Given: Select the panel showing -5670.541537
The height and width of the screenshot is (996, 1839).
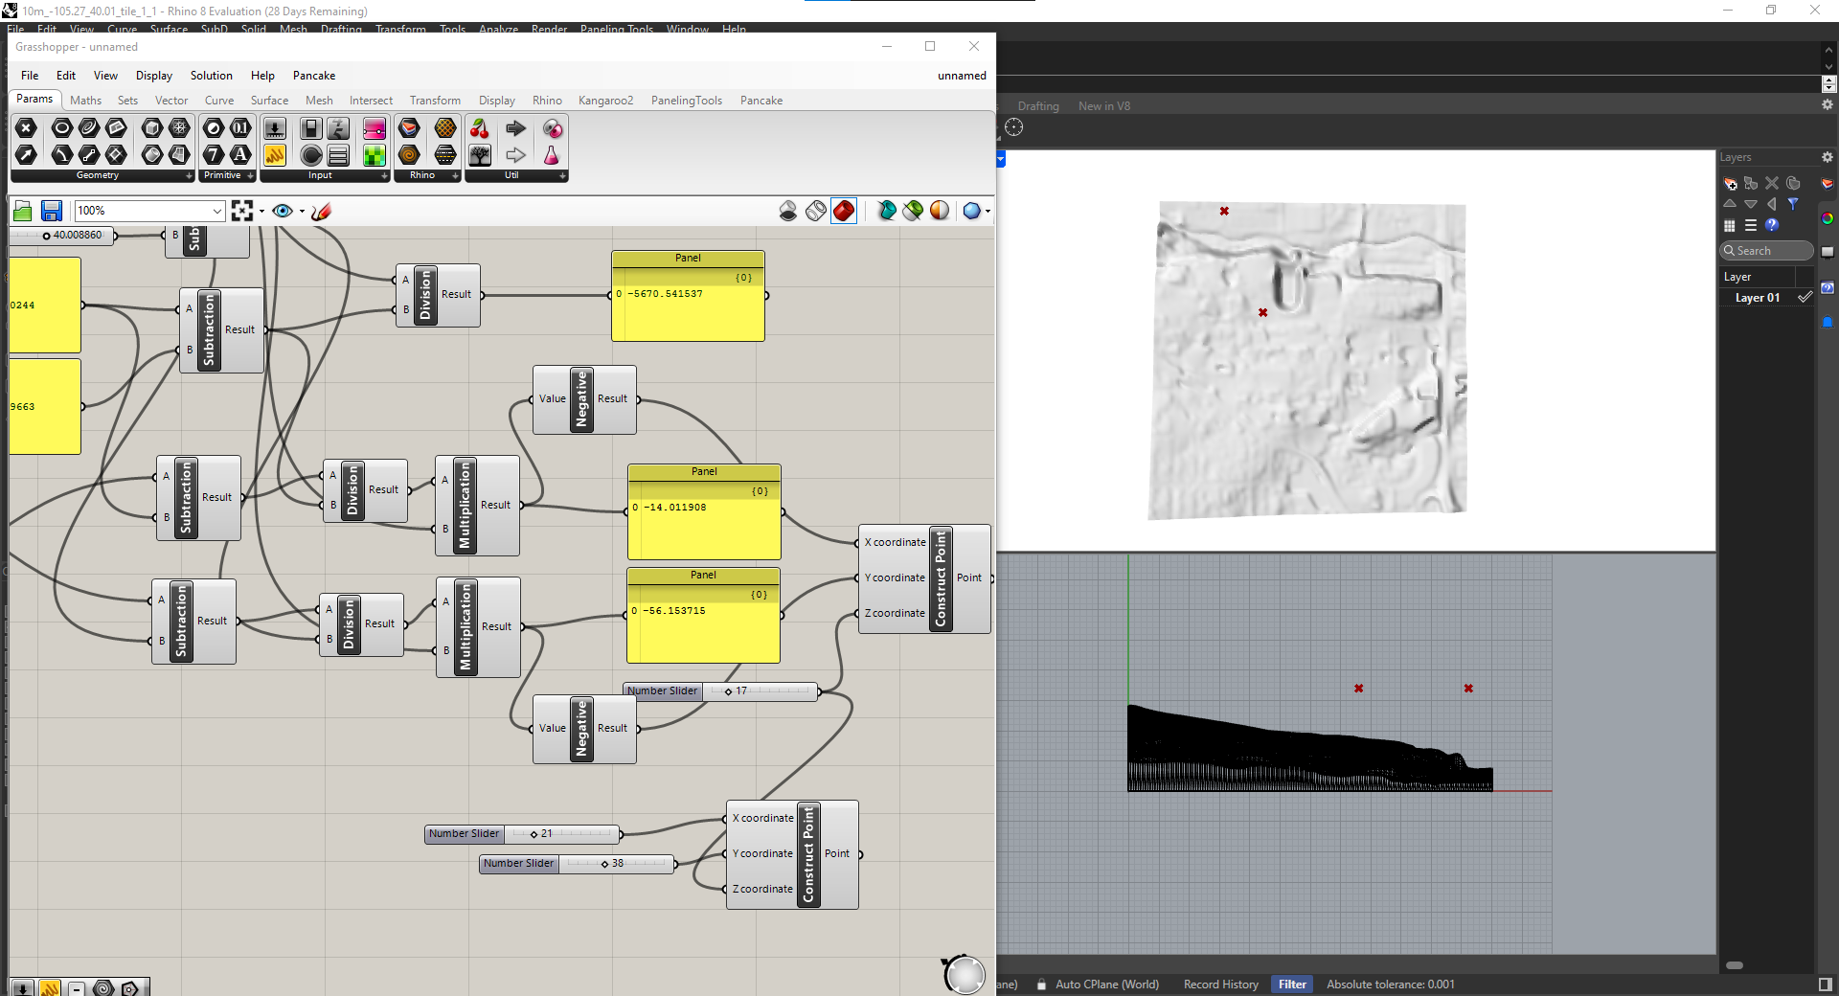Looking at the screenshot, I should [x=688, y=296].
